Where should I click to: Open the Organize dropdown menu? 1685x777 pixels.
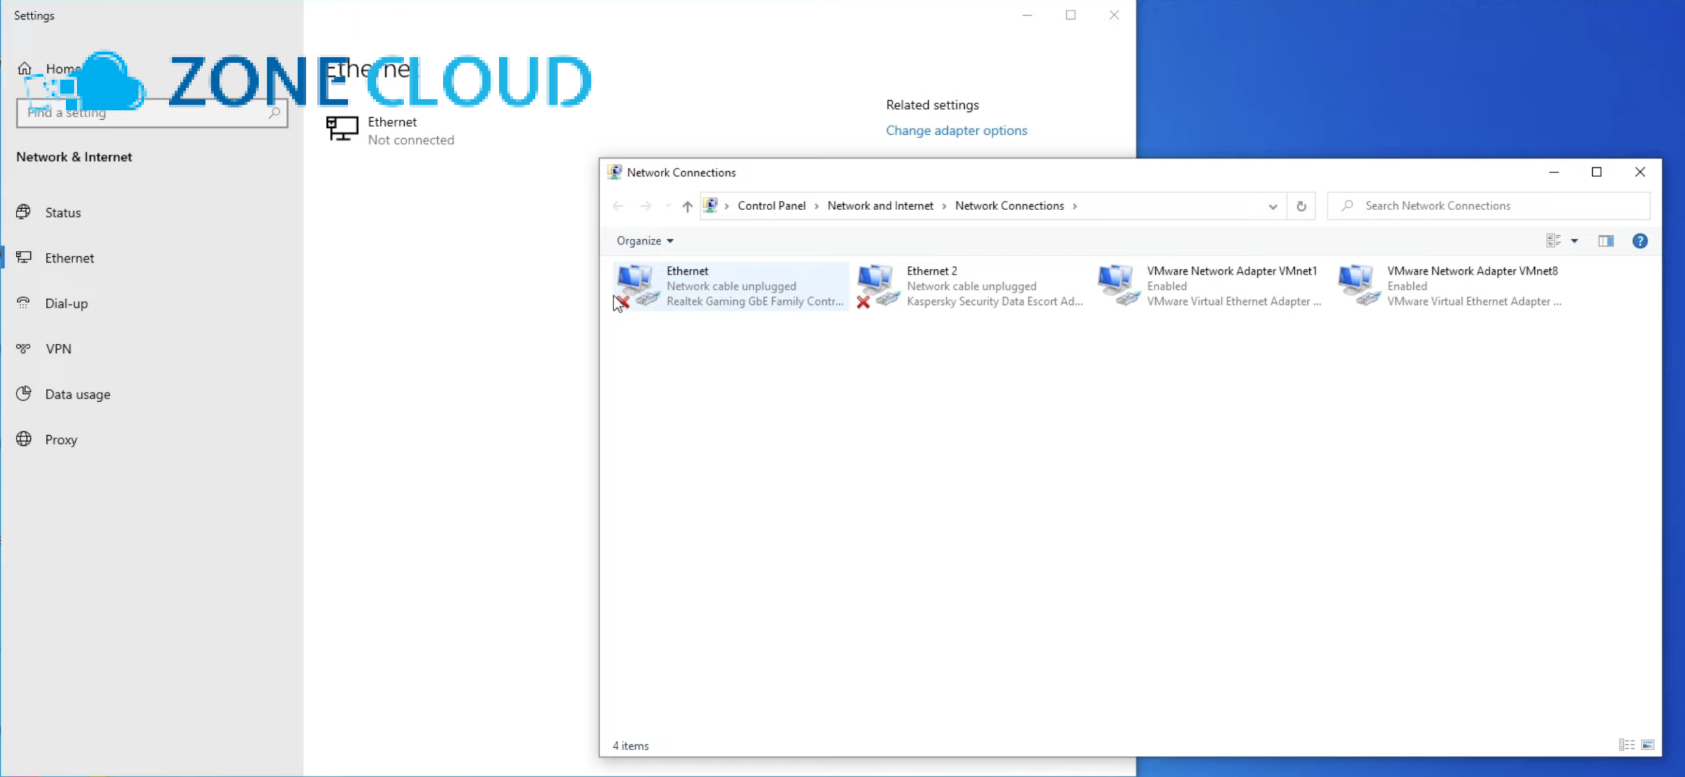pos(645,241)
